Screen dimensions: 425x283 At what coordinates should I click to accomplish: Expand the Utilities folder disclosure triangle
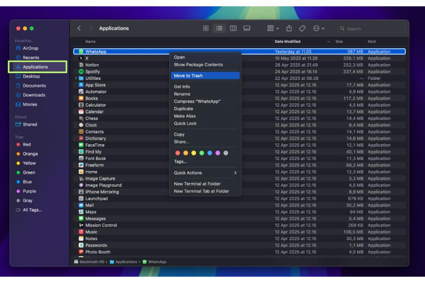(x=76, y=78)
